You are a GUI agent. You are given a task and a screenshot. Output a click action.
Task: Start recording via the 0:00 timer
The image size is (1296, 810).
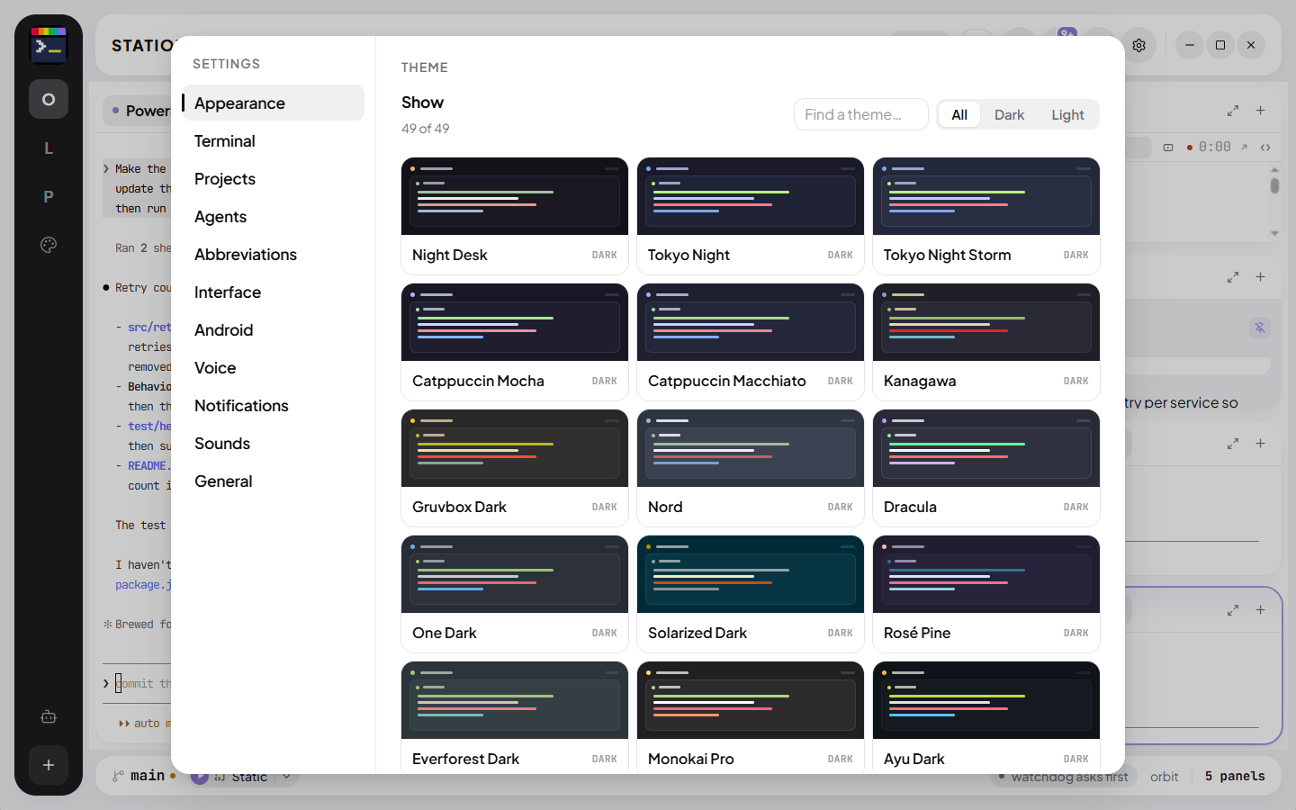point(1209,147)
